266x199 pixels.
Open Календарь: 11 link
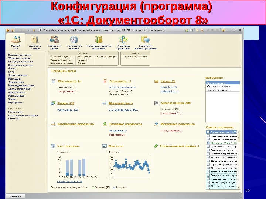120,81
